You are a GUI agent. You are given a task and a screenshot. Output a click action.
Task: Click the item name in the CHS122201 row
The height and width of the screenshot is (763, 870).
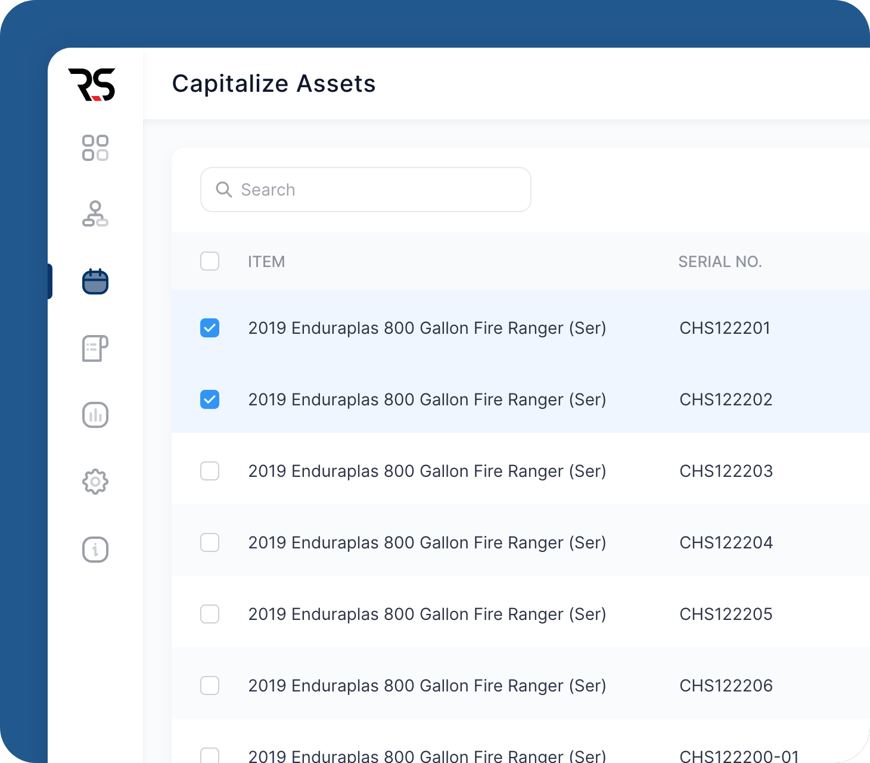pos(427,328)
